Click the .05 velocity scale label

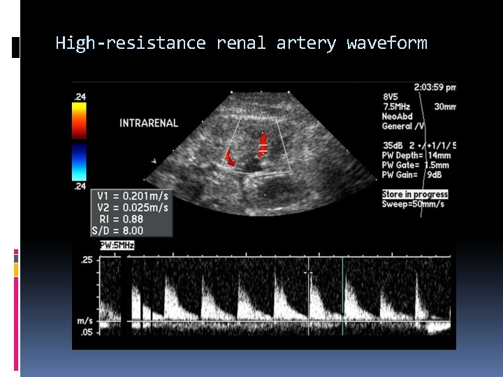86,332
